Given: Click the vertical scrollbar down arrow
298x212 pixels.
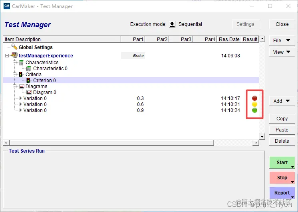Looking at the screenshot, I should point(262,137).
